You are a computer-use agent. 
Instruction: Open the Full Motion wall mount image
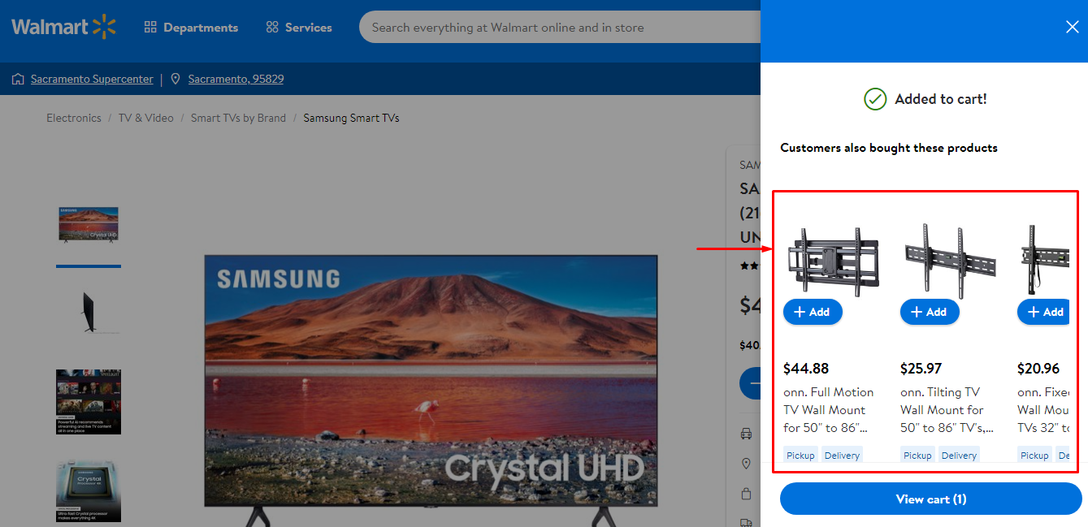click(832, 260)
